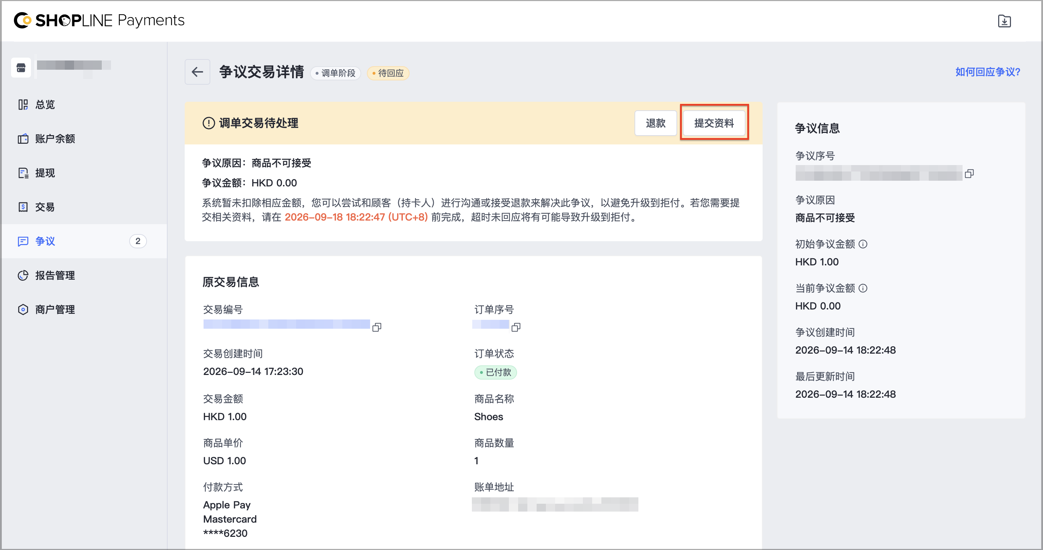The height and width of the screenshot is (550, 1043).
Task: Open 如何回应争议? help link
Action: [x=987, y=72]
